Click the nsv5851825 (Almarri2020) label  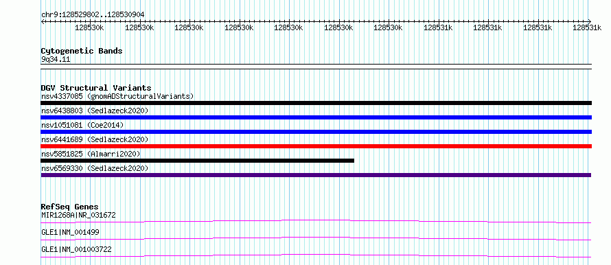(x=91, y=154)
